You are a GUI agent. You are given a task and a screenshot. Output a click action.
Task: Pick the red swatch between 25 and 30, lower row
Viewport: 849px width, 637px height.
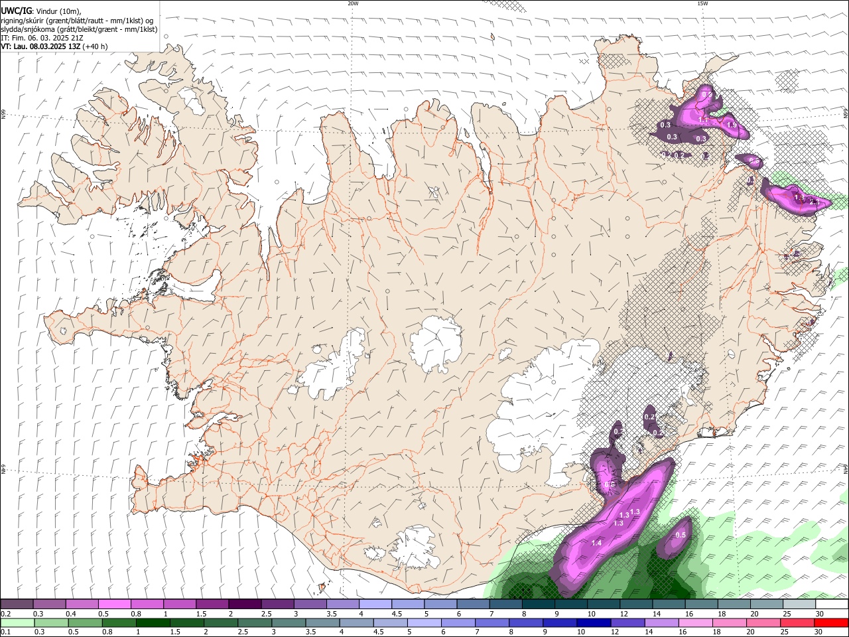click(x=797, y=622)
